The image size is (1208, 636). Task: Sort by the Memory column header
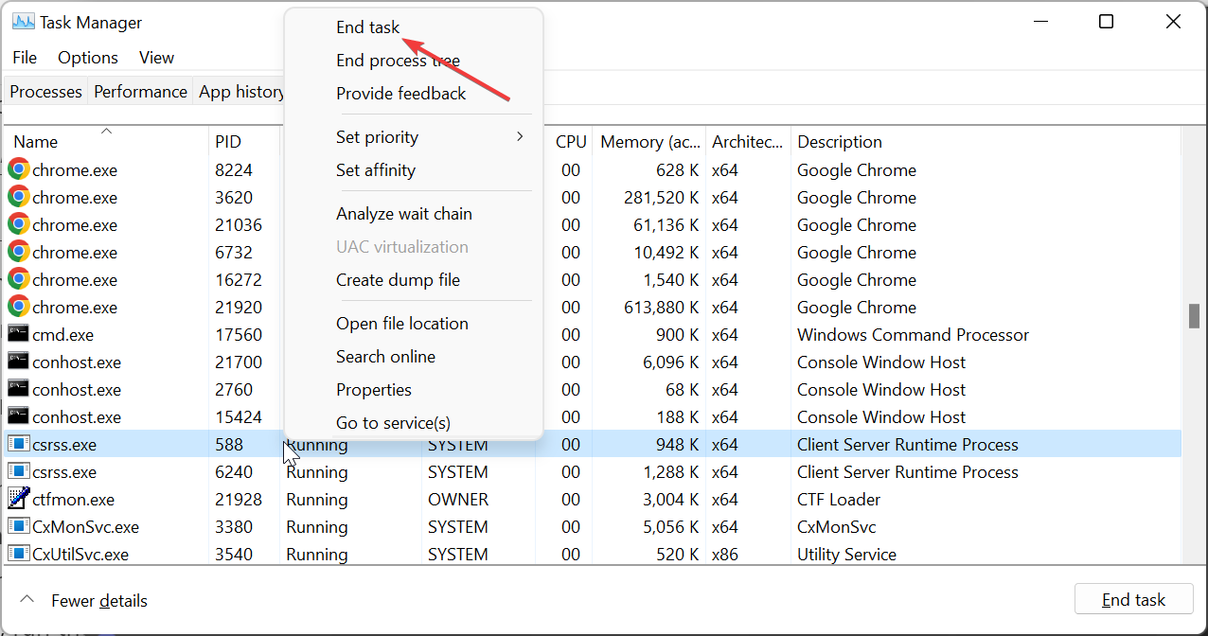(650, 142)
